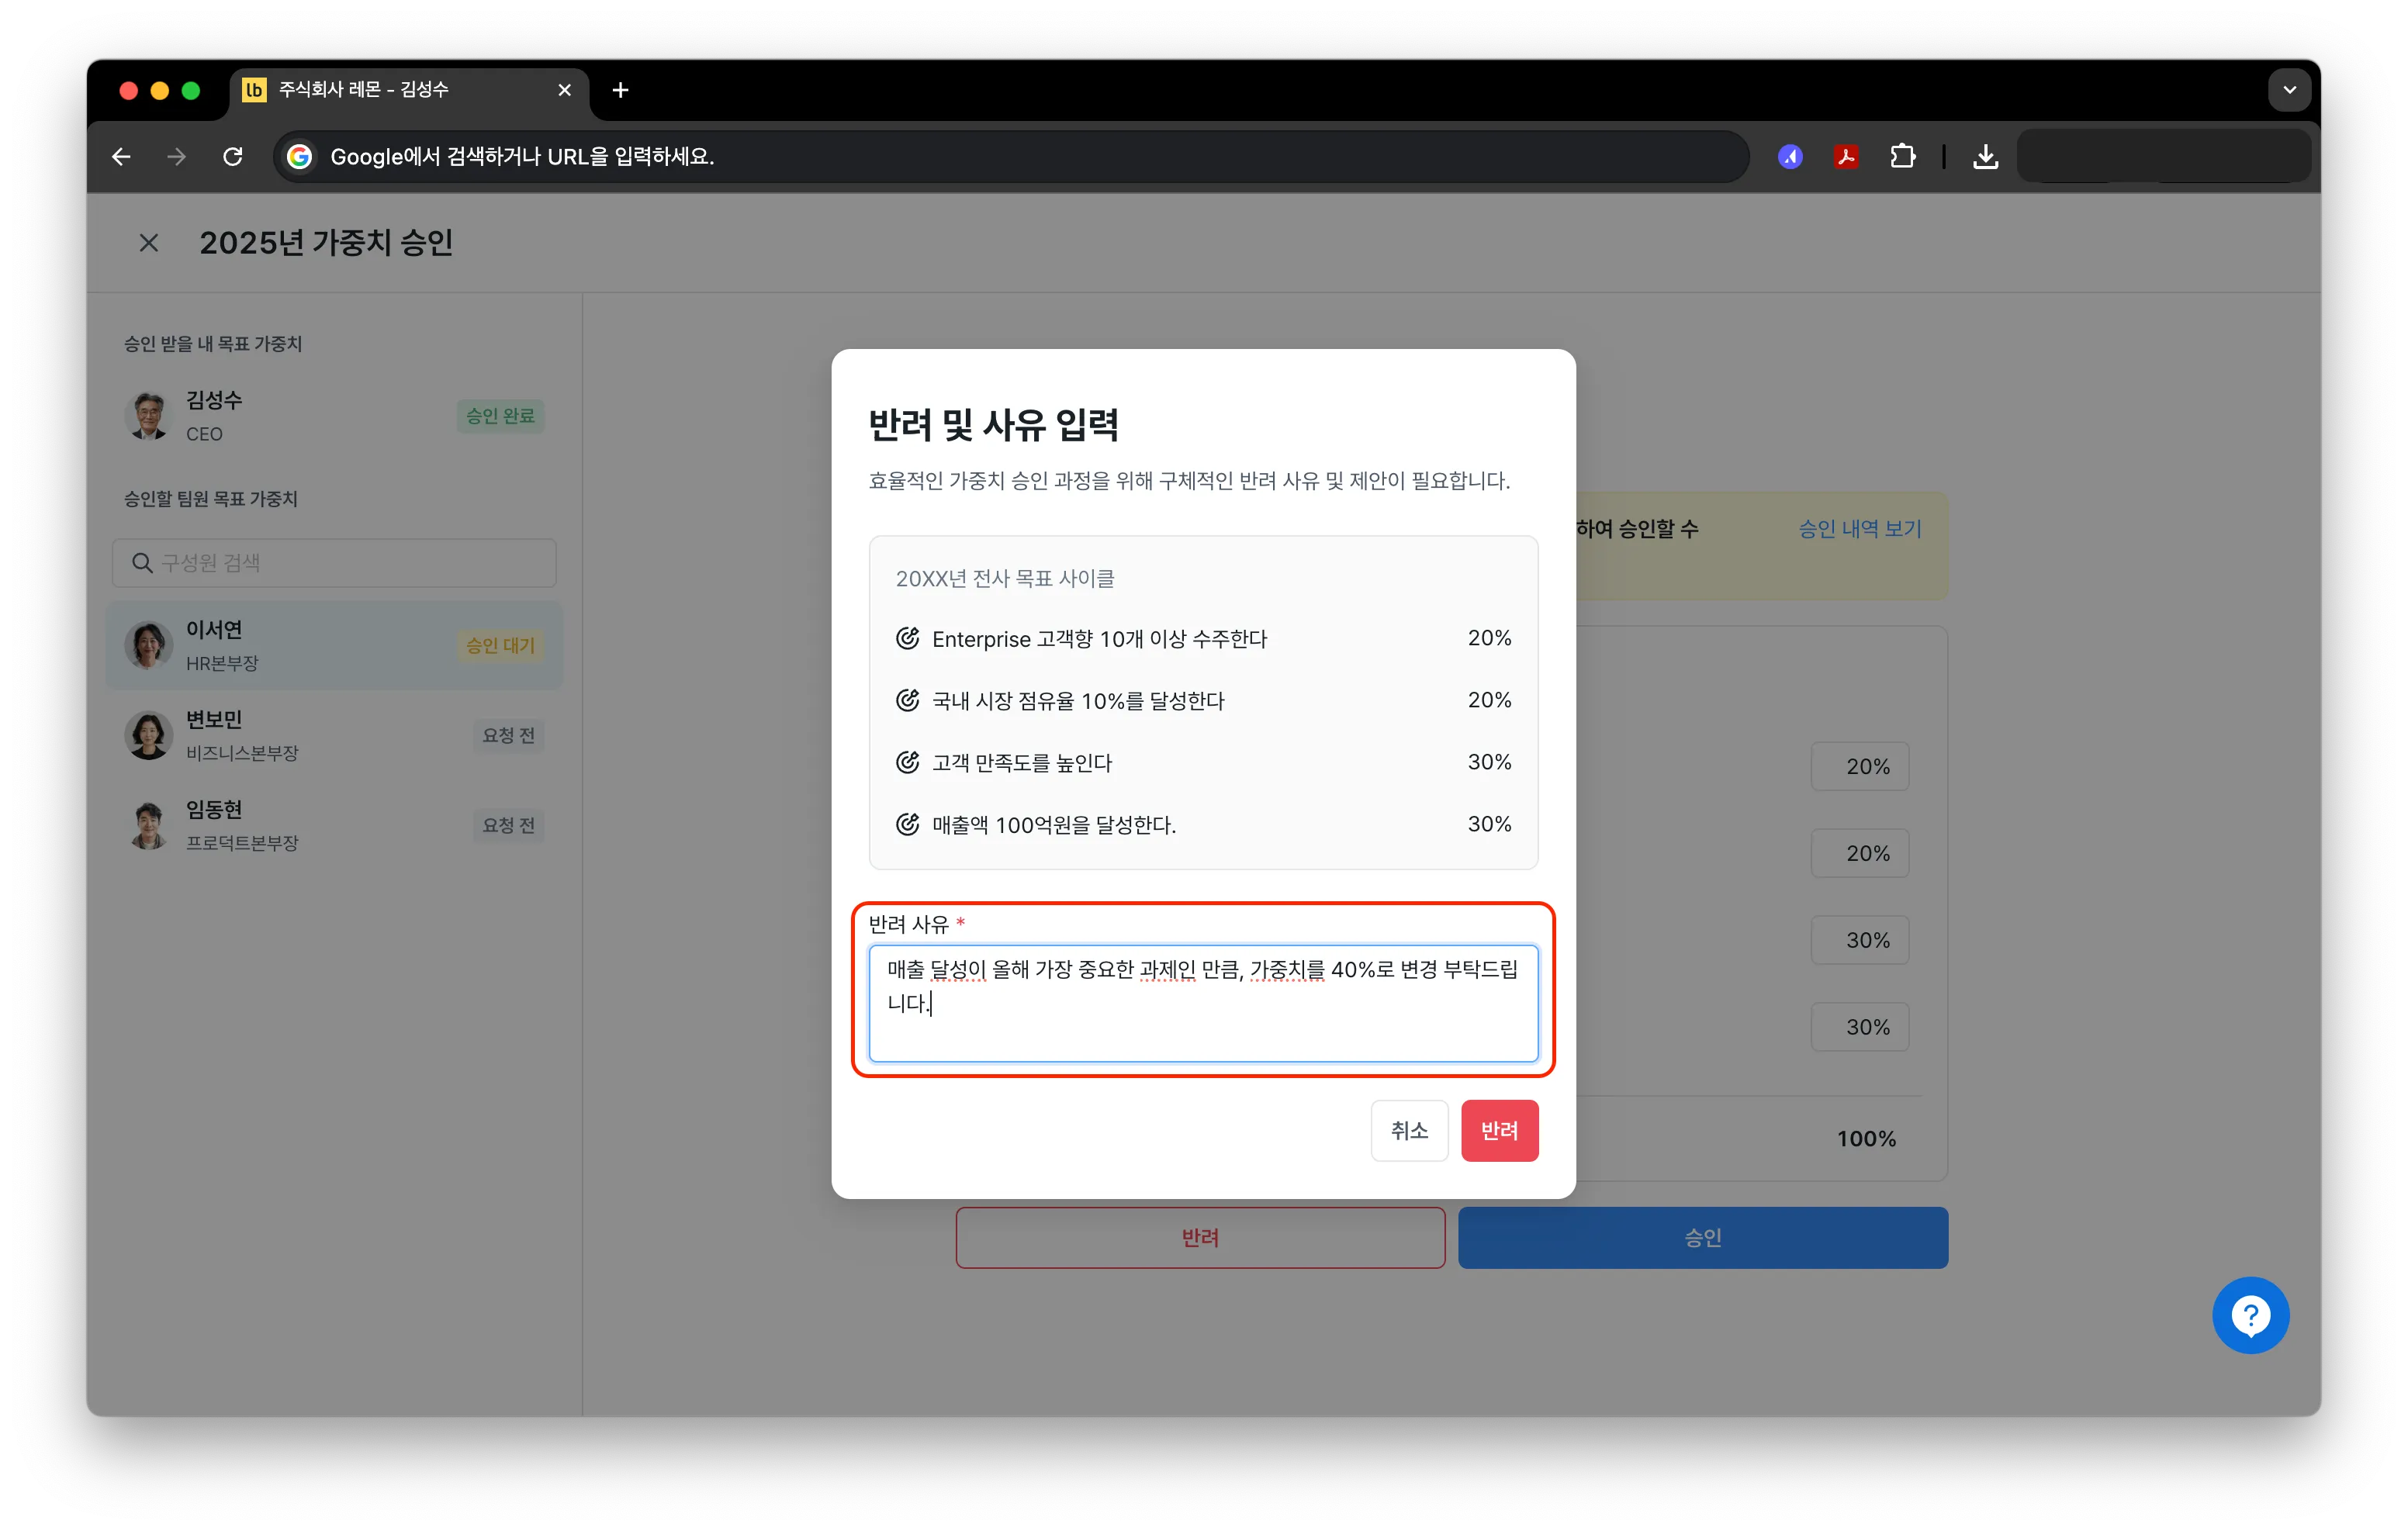Viewport: 2408px width, 1531px height.
Task: Click the goal icon beside 매출액 100억원을 달성한다
Action: (x=907, y=824)
